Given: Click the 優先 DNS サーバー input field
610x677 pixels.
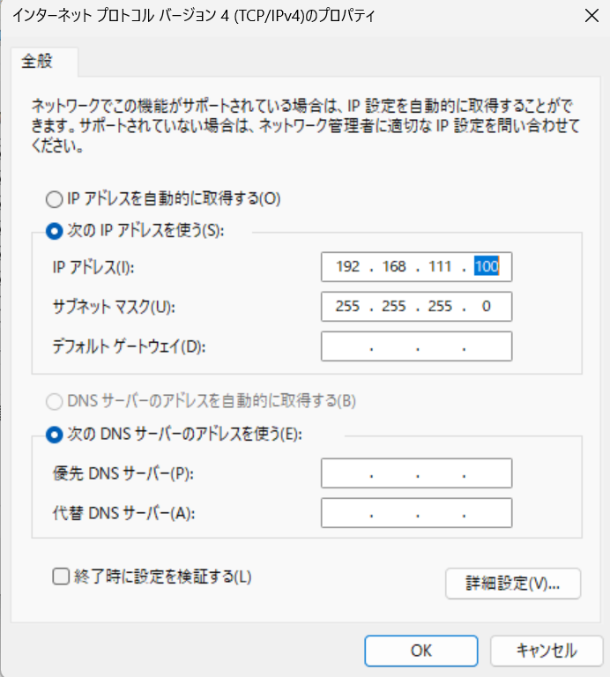Looking at the screenshot, I should [x=417, y=473].
